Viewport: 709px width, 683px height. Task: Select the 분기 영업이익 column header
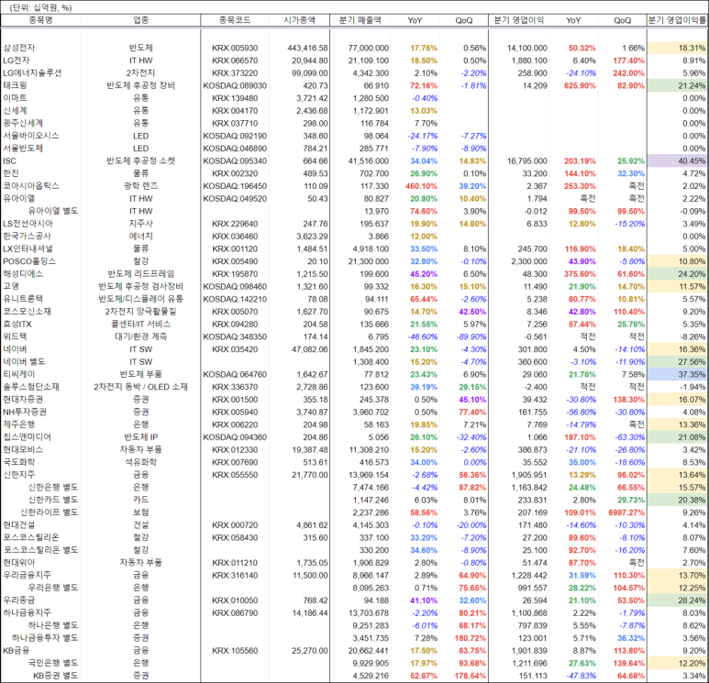(518, 20)
